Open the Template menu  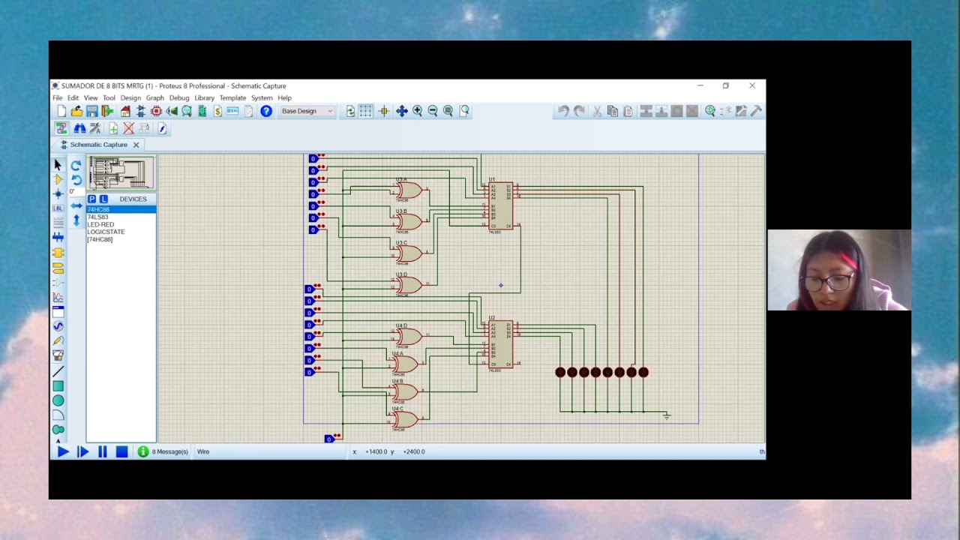[232, 98]
